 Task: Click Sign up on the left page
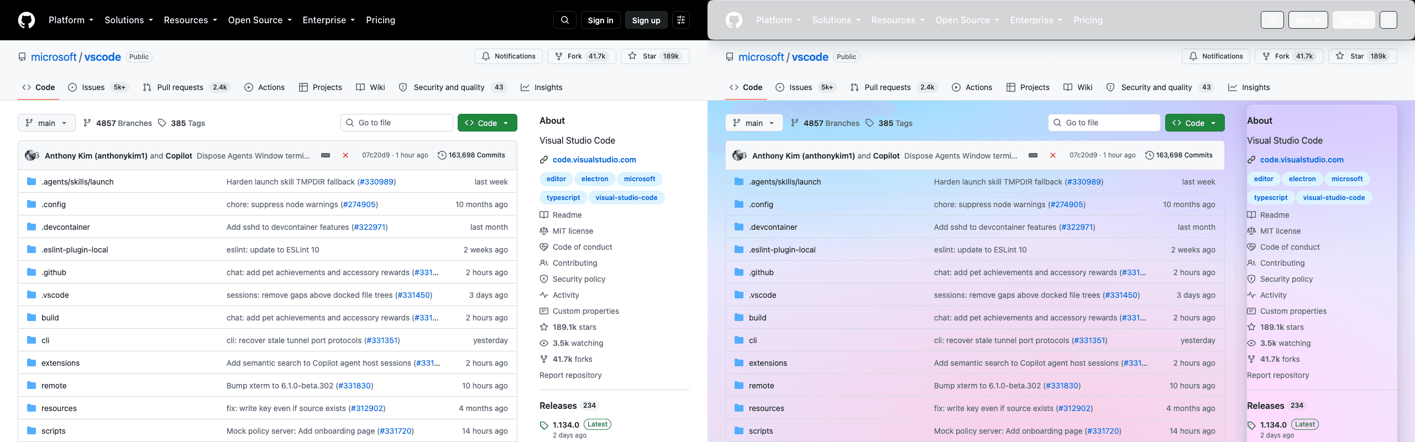pos(646,20)
